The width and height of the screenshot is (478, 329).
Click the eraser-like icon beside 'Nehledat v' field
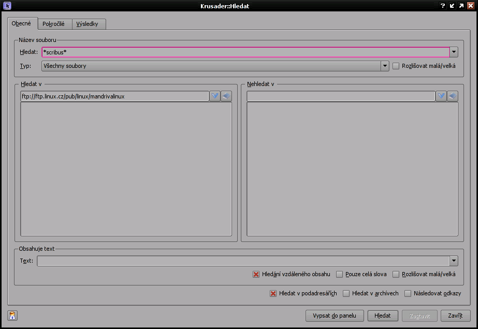[453, 96]
